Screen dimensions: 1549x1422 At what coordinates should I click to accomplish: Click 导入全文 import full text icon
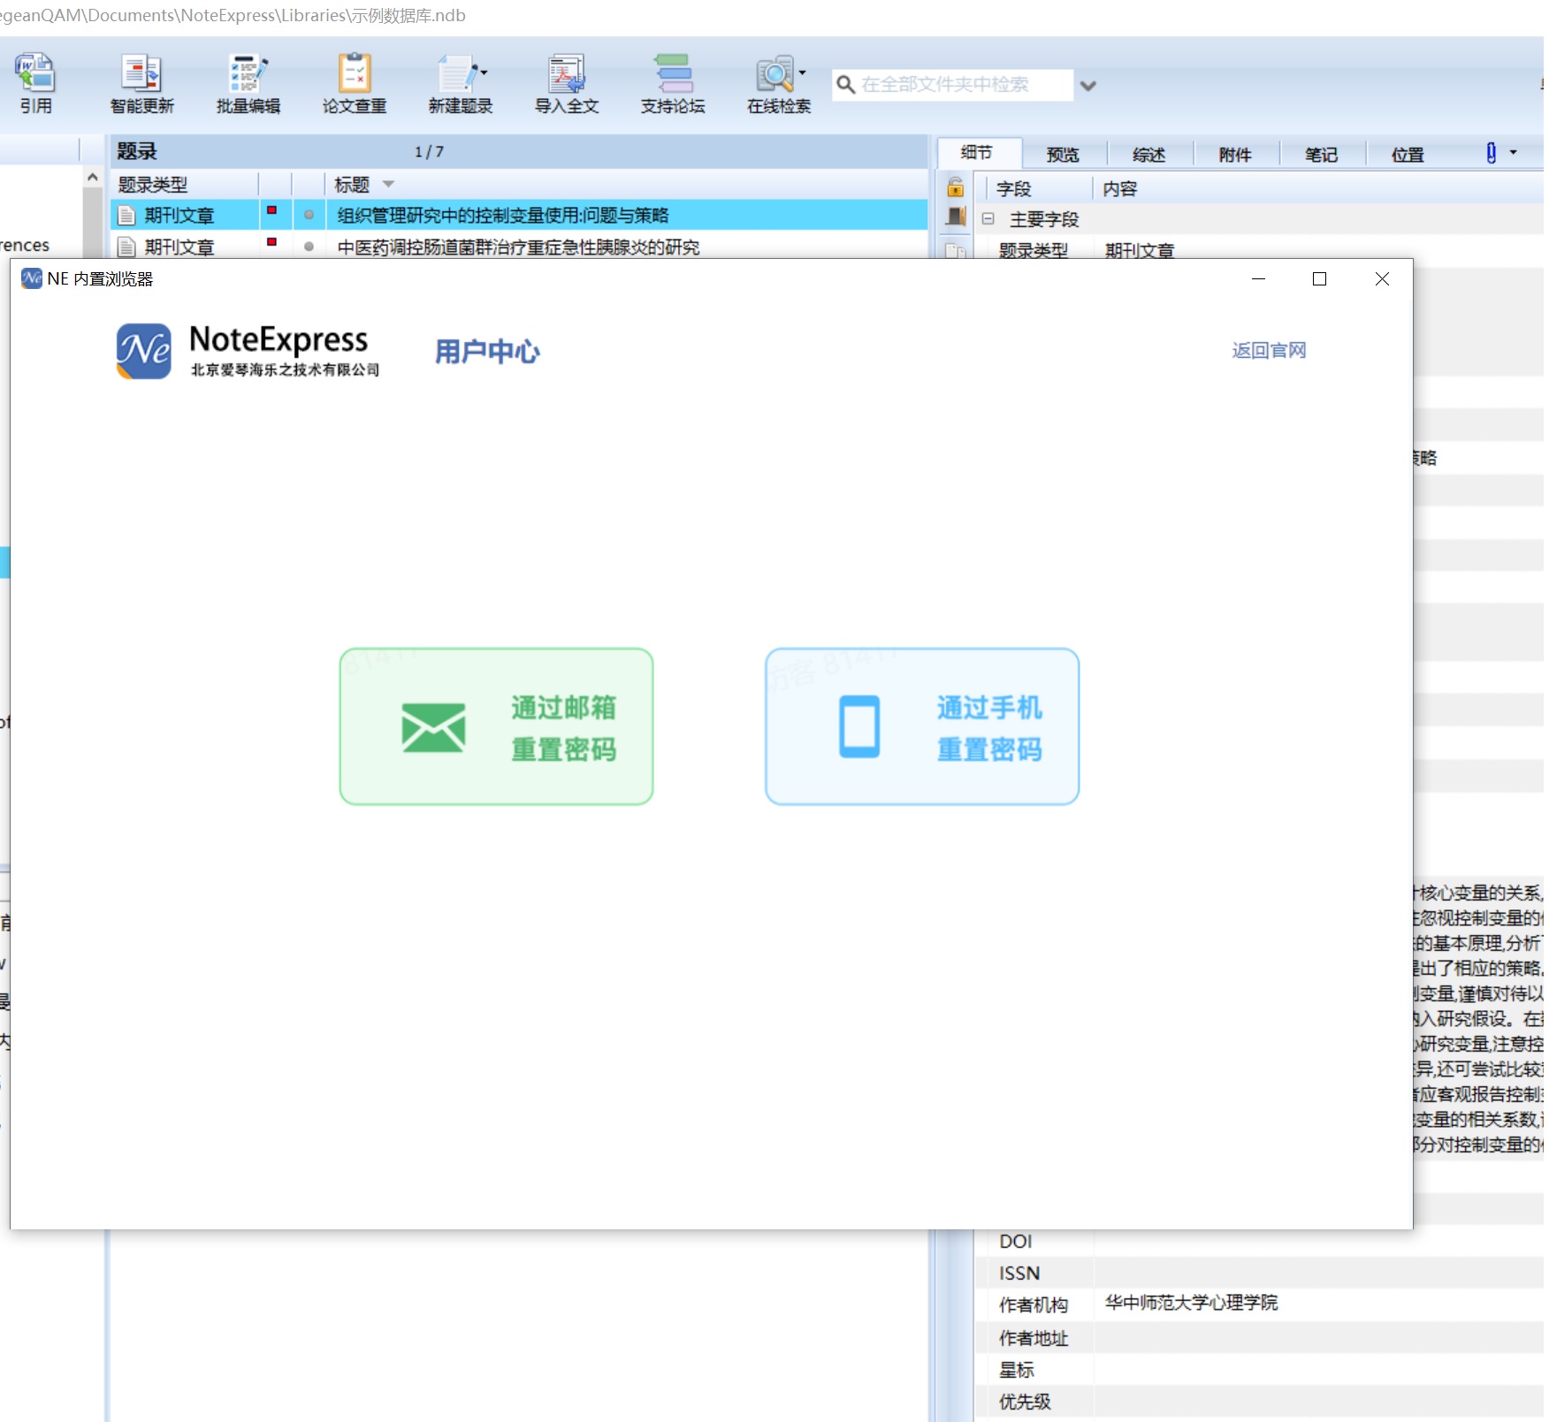[566, 83]
